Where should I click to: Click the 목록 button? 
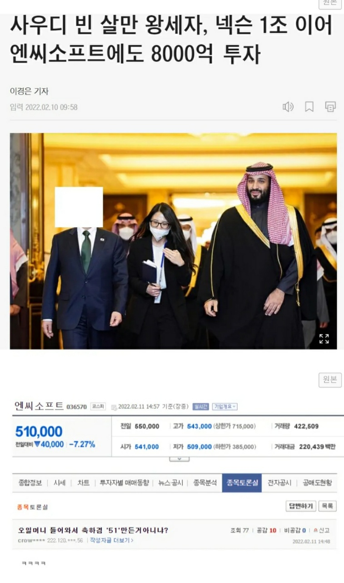[327, 506]
